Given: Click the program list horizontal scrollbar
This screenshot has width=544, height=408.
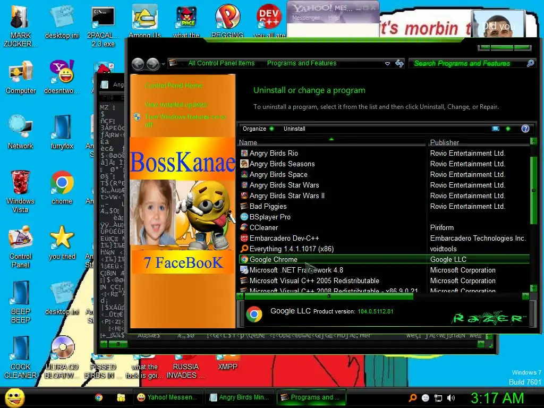Looking at the screenshot, I should 329,296.
